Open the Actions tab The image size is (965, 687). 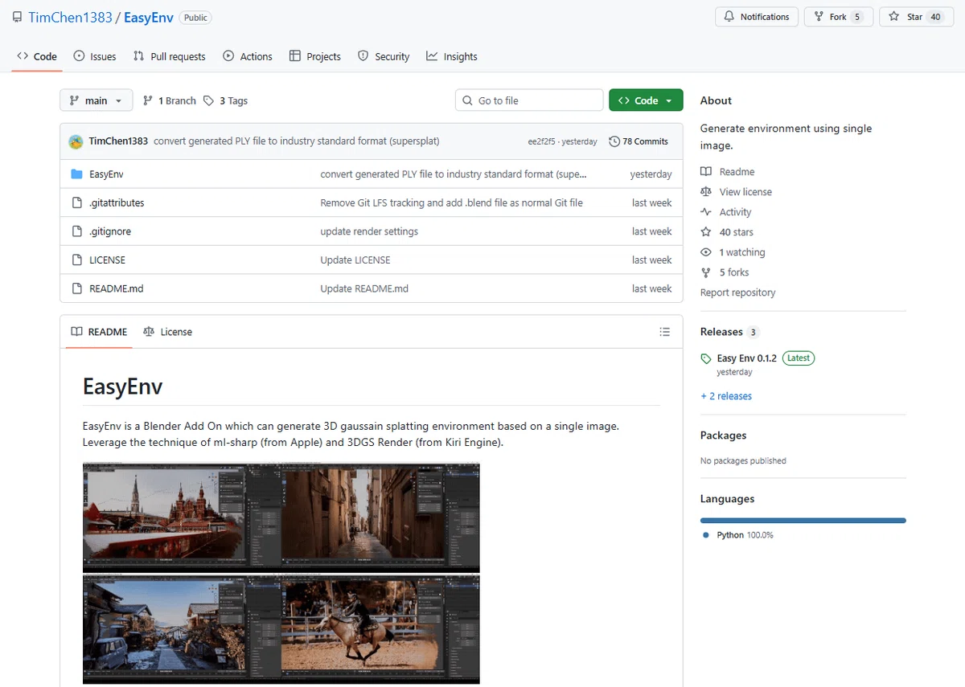(248, 56)
